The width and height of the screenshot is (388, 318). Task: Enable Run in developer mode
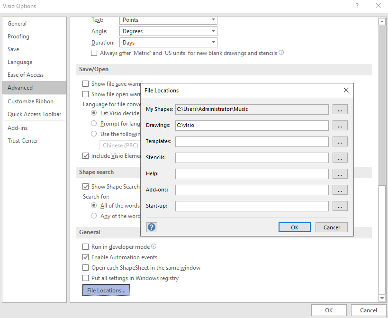pos(85,247)
